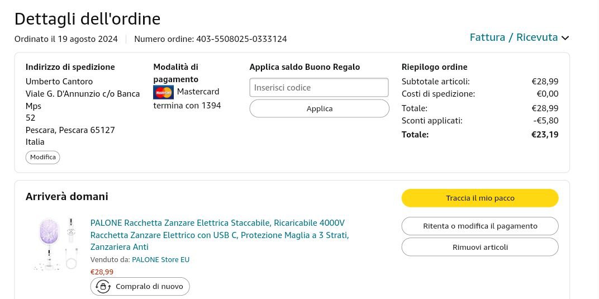This screenshot has height=299, width=599.
Task: Visit the PALONE Store EU seller link
Action: tap(160, 260)
